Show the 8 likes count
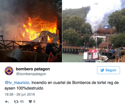Screen dimensions: 125x107 click(34, 101)
